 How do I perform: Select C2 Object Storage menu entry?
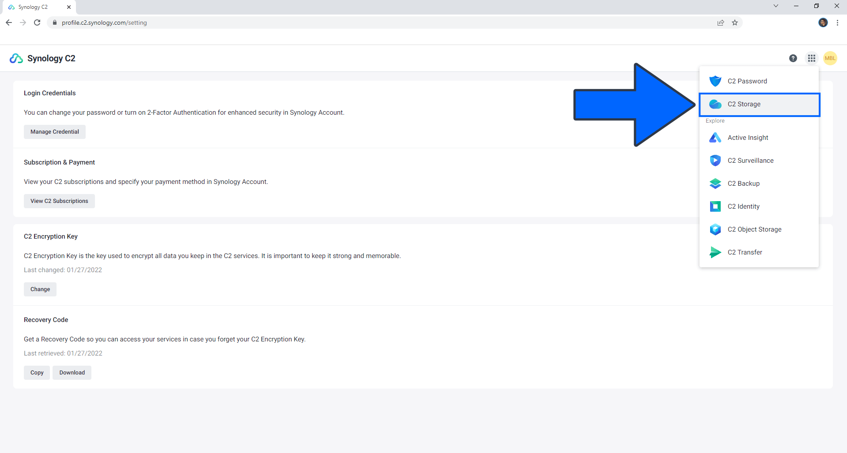pos(759,229)
